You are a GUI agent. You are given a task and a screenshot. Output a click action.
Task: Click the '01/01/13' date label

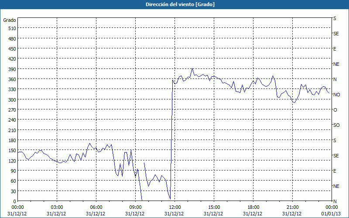coord(332,214)
